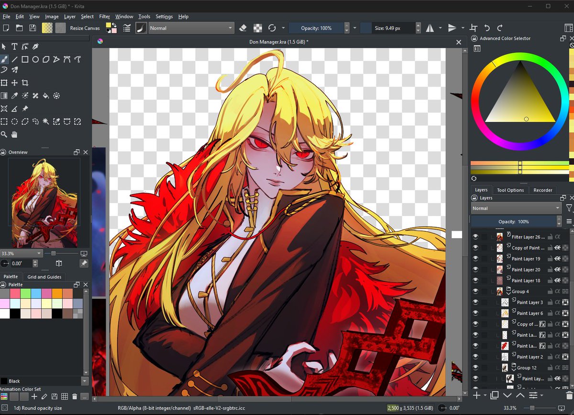The height and width of the screenshot is (415, 574).
Task: Click the Save document icon
Action: point(33,28)
